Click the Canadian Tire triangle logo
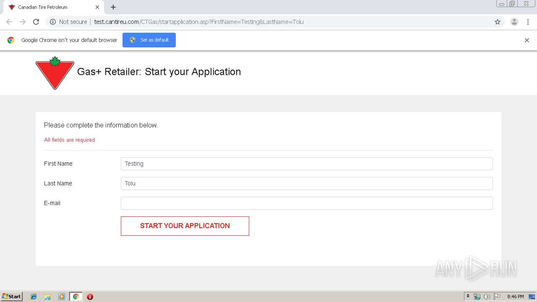 (x=55, y=73)
